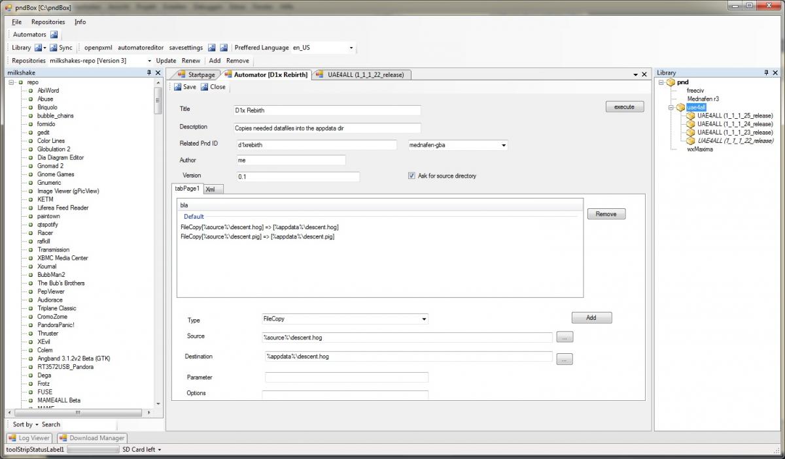Click the browse icon button beside Source field
The image size is (785, 459).
point(565,338)
